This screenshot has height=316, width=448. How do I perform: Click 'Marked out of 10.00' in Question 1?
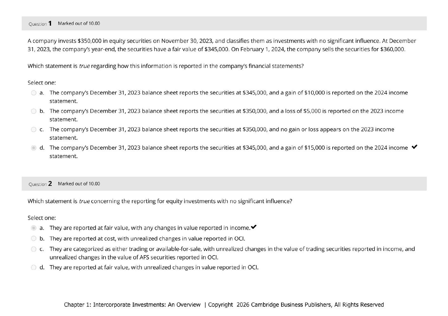click(79, 23)
